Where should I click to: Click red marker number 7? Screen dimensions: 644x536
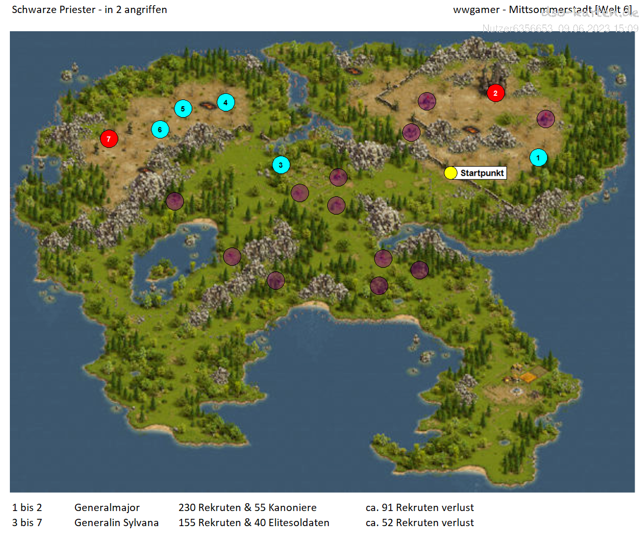109,139
